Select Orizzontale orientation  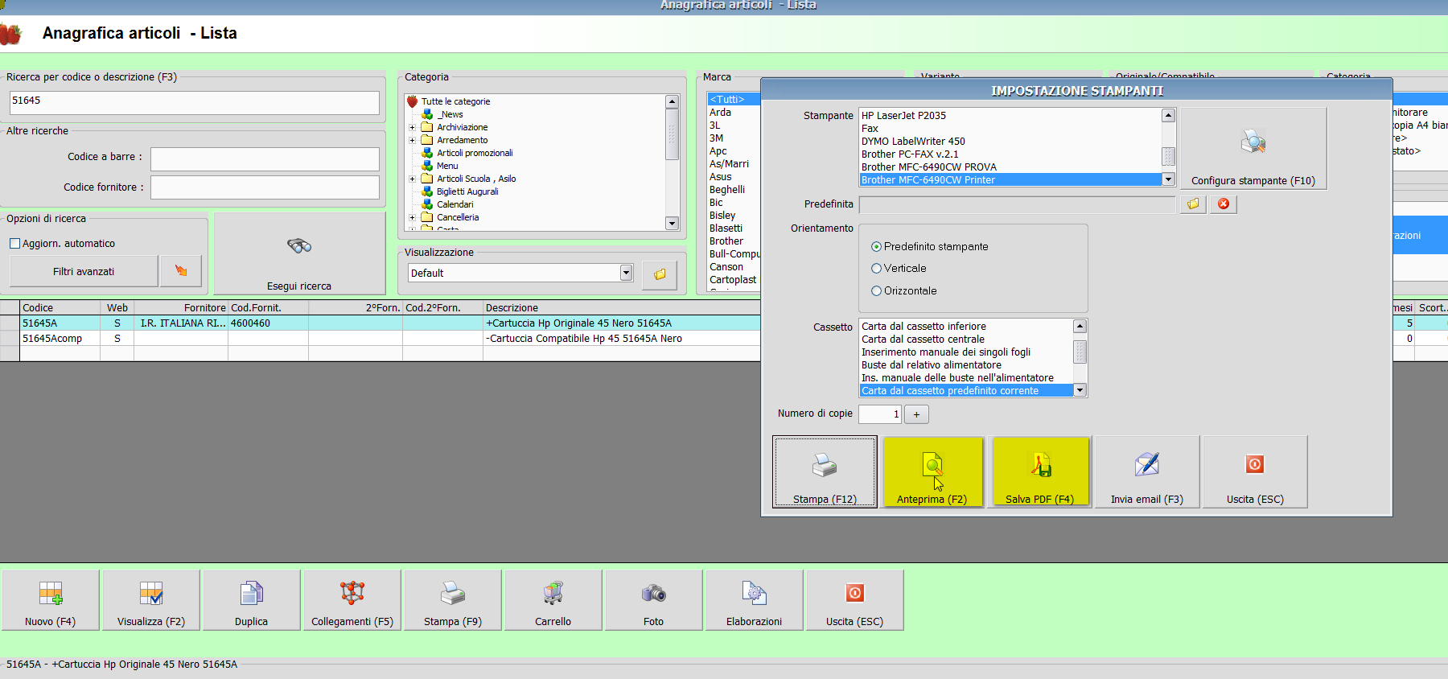point(877,291)
